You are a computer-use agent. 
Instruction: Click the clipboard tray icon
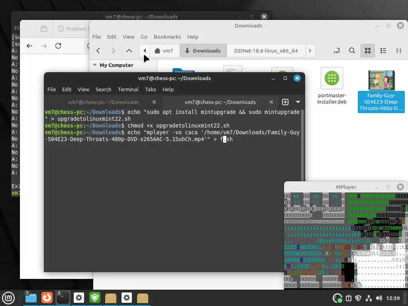(349, 298)
